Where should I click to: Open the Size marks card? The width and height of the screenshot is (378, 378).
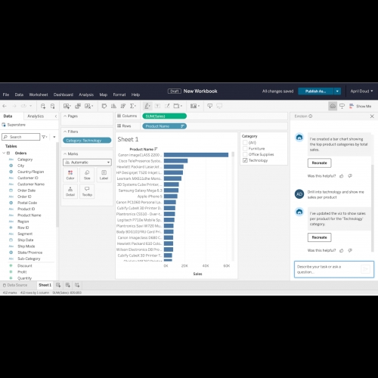pos(87,175)
